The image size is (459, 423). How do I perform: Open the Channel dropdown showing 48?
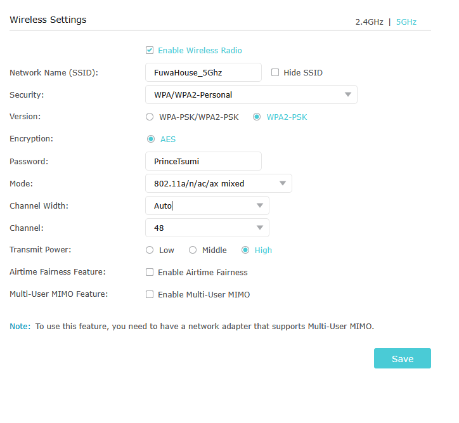point(207,228)
